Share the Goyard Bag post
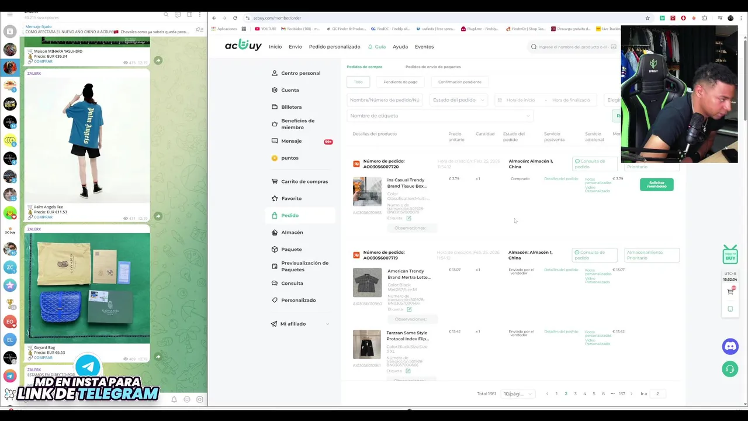748x421 pixels. pyautogui.click(x=158, y=357)
